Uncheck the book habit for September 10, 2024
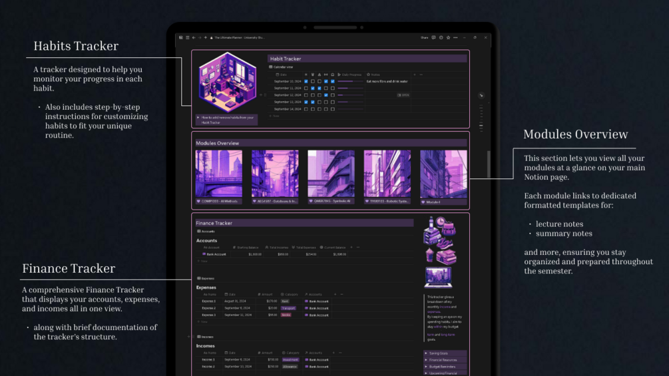669x376 pixels. click(x=333, y=81)
